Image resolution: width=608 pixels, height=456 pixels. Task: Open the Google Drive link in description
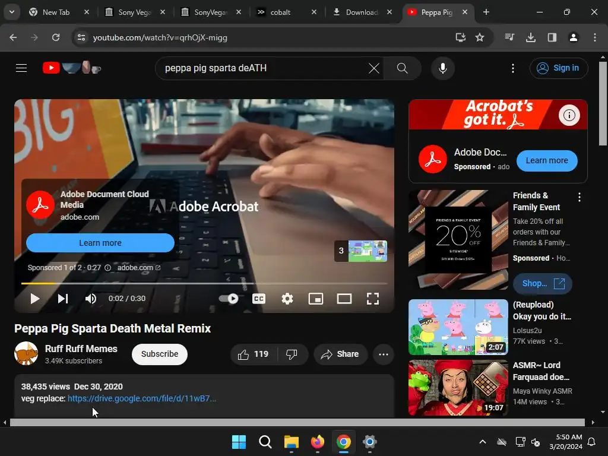tap(141, 398)
